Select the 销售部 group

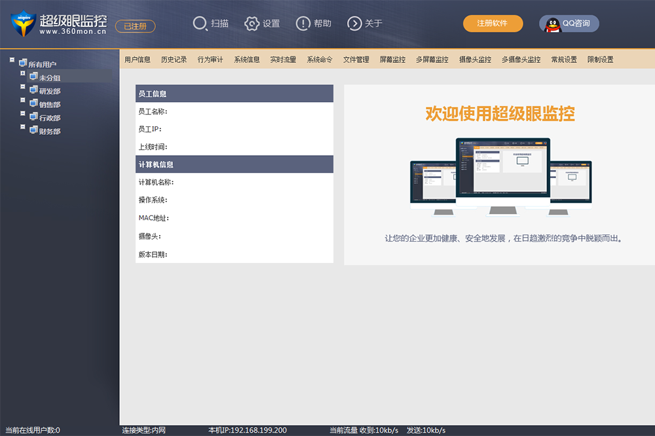point(50,104)
